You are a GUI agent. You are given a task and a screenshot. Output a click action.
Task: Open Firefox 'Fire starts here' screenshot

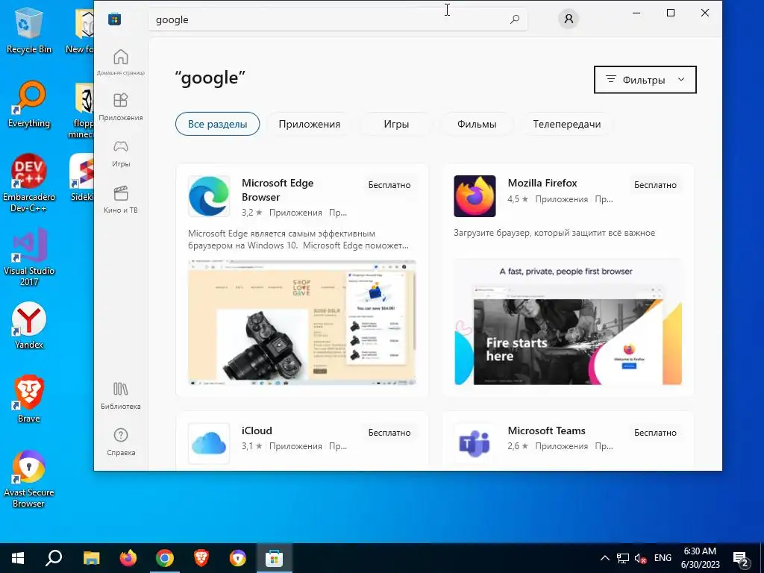(568, 322)
